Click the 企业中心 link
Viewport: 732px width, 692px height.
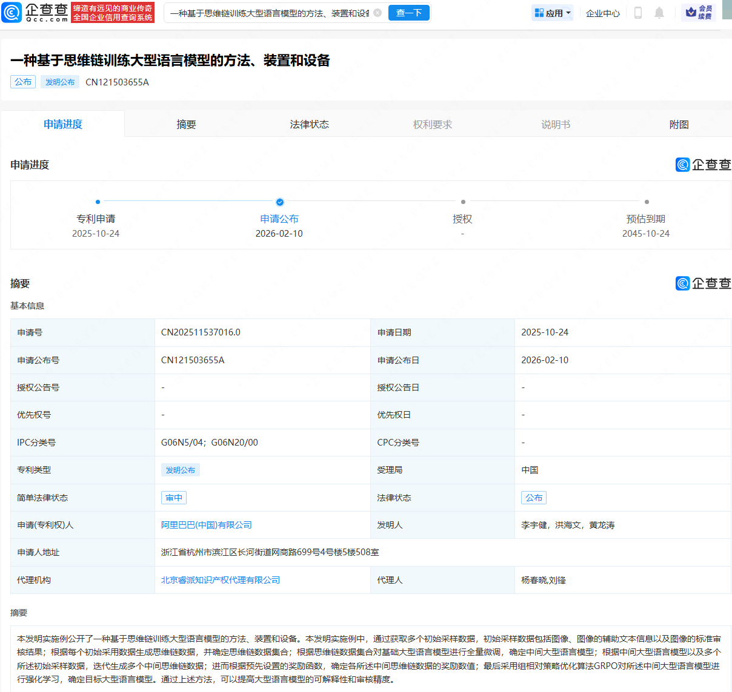click(602, 13)
